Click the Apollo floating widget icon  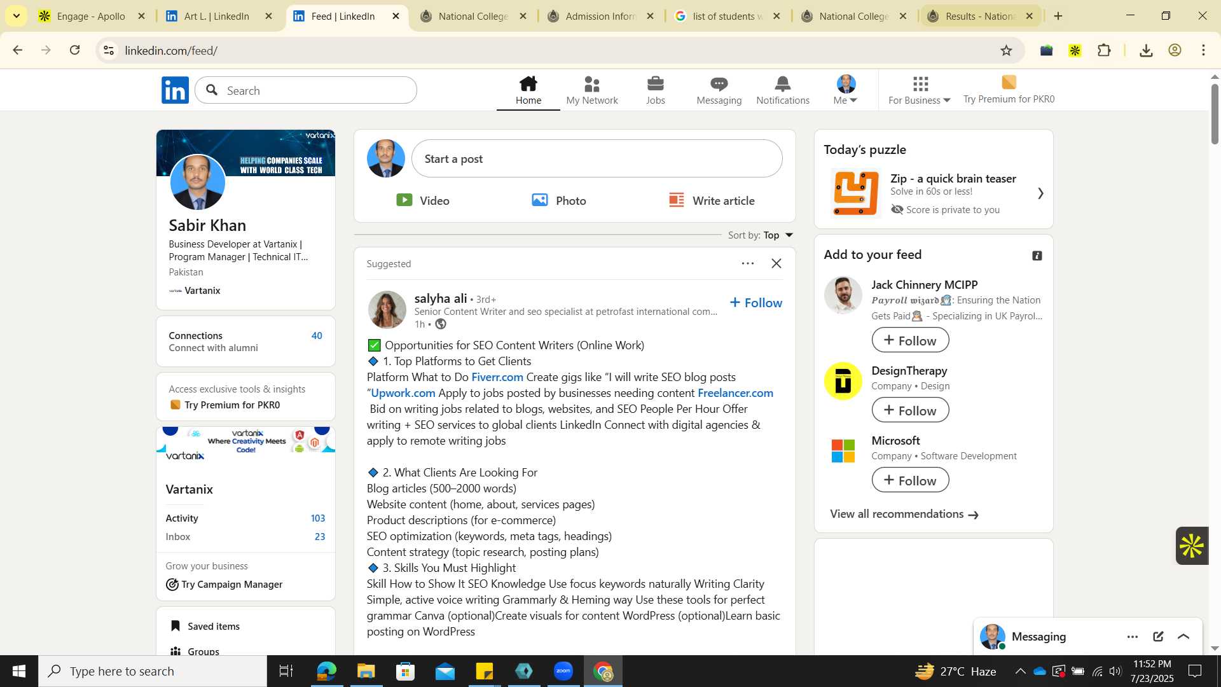pyautogui.click(x=1191, y=546)
